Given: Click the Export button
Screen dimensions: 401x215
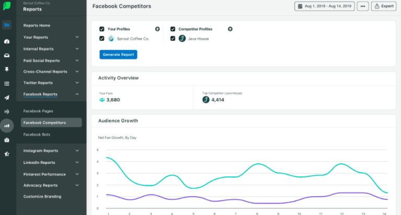Looking at the screenshot, I should pyautogui.click(x=384, y=6).
